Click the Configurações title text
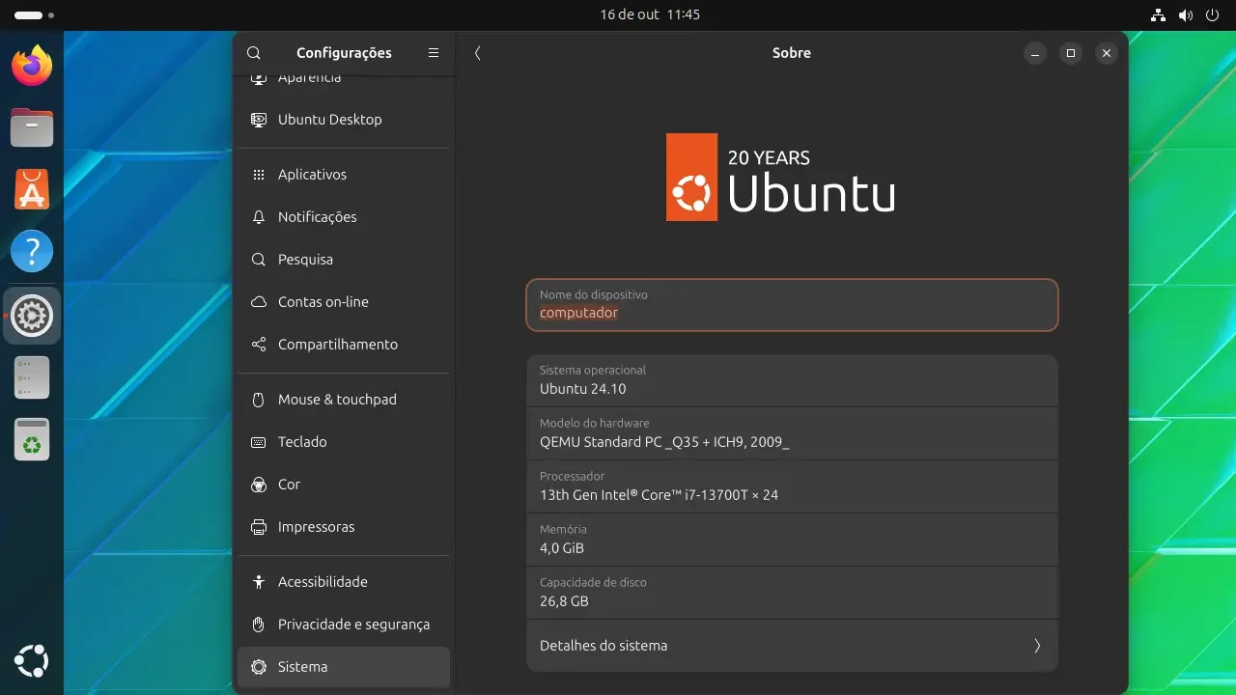The width and height of the screenshot is (1236, 695). [344, 53]
